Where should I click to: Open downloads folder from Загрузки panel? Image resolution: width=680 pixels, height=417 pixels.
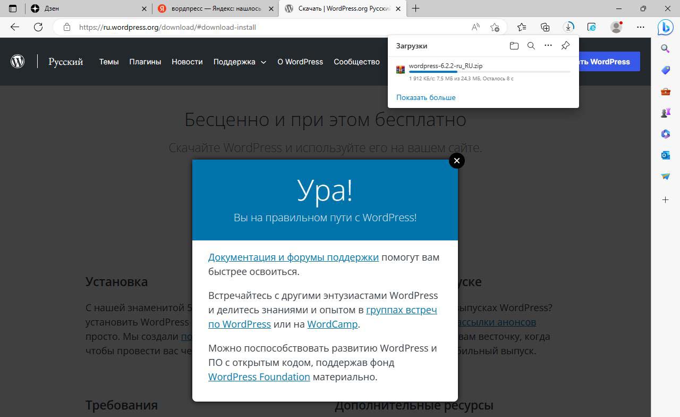pos(514,46)
